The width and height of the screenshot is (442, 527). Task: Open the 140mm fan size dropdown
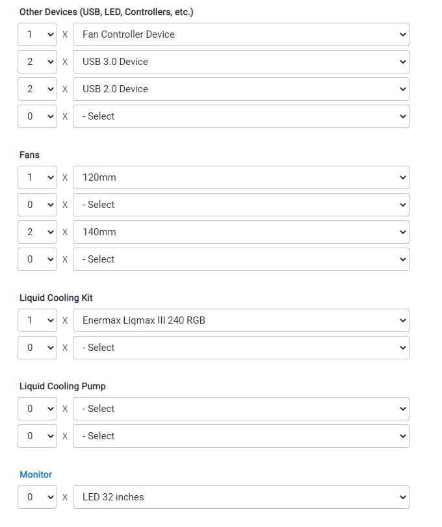click(x=240, y=231)
